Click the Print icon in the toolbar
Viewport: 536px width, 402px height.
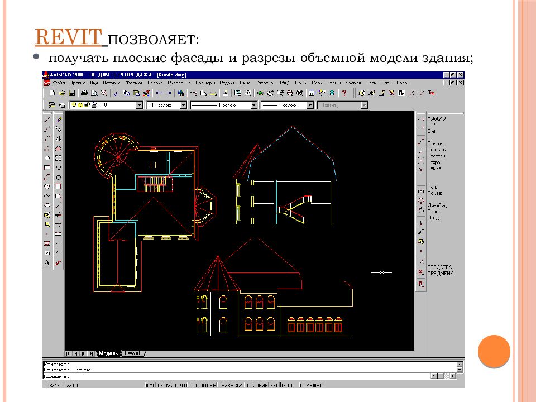[84, 93]
